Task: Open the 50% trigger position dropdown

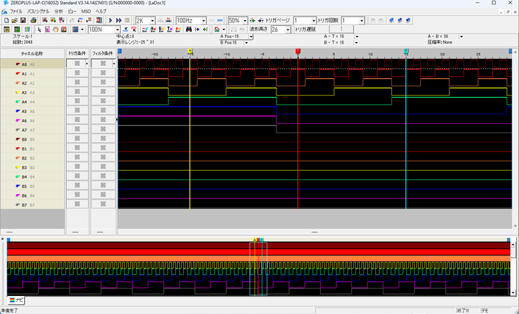Action: (x=245, y=21)
